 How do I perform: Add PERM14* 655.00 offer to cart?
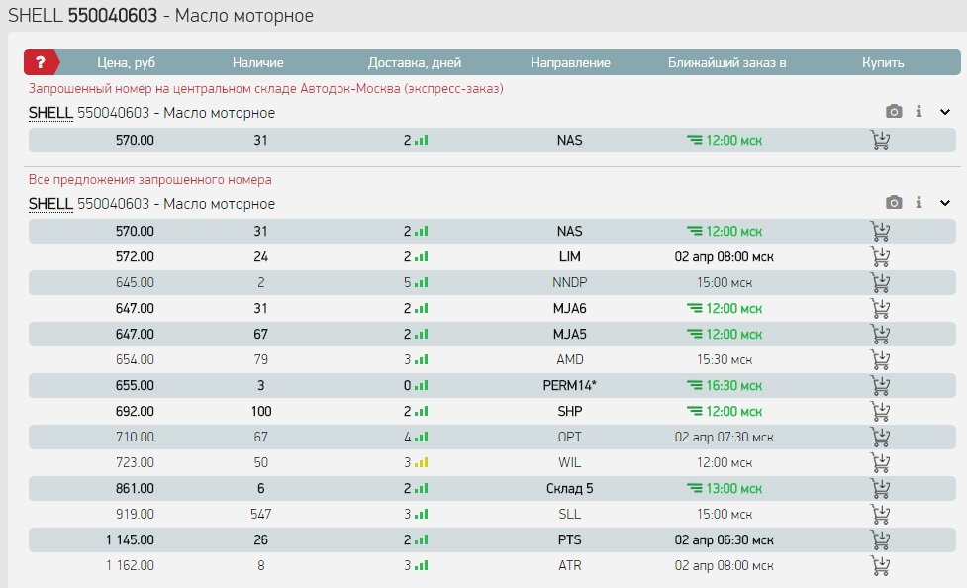[880, 386]
